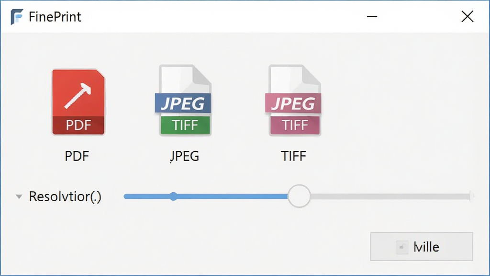Viewport: 490px width, 276px height.
Task: Click the pink JPEG banner on the third icon
Action: [x=293, y=103]
